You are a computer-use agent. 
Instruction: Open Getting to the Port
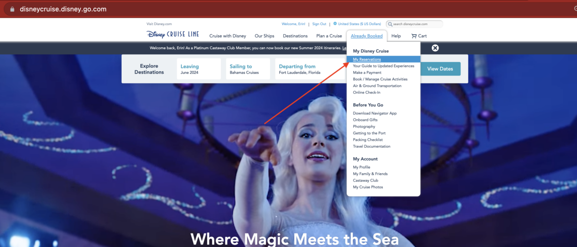tap(369, 133)
